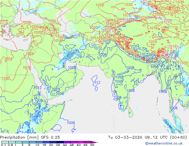Select the legend swatch between 10 and 15
Screen dimensions: 189x146
pyautogui.click(x=39, y=142)
